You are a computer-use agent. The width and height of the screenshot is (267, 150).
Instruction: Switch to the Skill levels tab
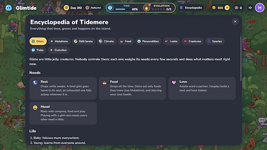click(83, 41)
